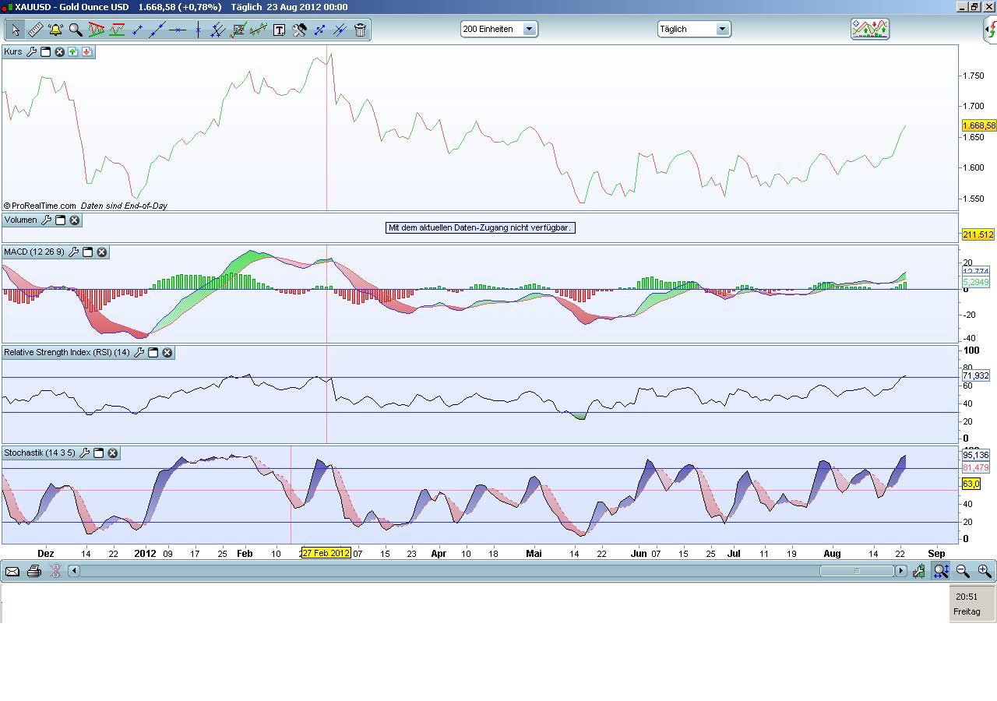This screenshot has width=997, height=701.
Task: Close the Relative Strength Index panel
Action: 167,352
